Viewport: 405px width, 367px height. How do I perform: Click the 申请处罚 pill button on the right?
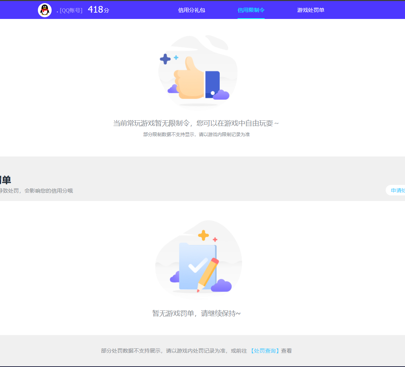(398, 190)
